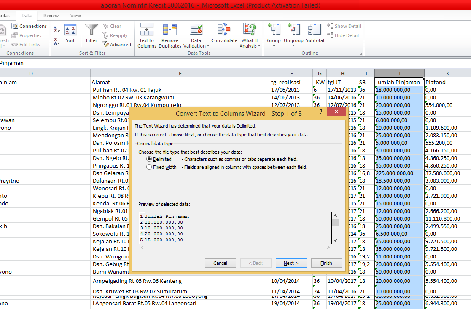Ungroup the selected cells
Viewport: 471px width, 309px height.
click(x=293, y=35)
